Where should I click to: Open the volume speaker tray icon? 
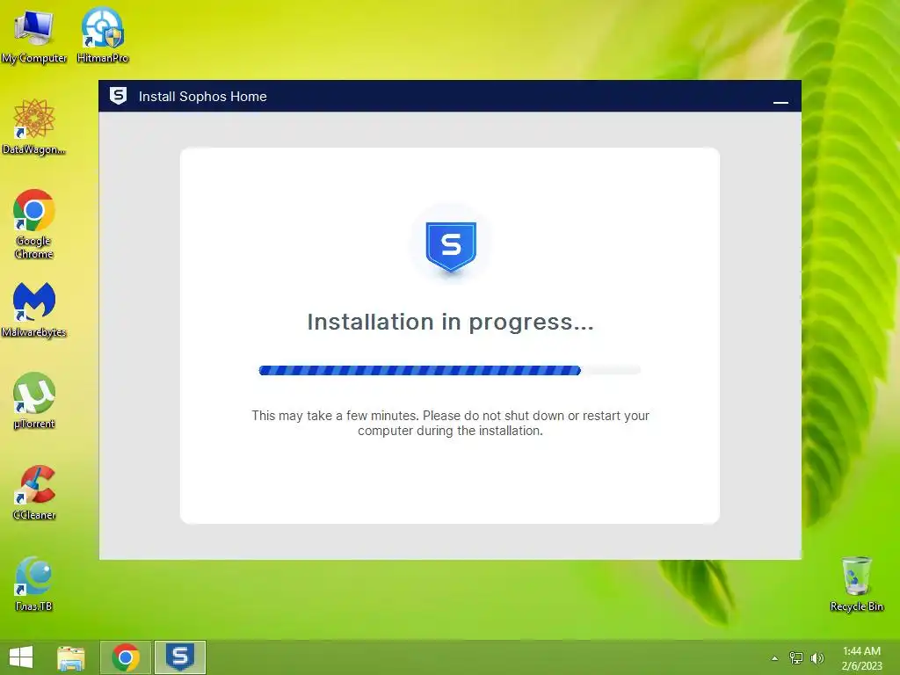[x=817, y=657]
